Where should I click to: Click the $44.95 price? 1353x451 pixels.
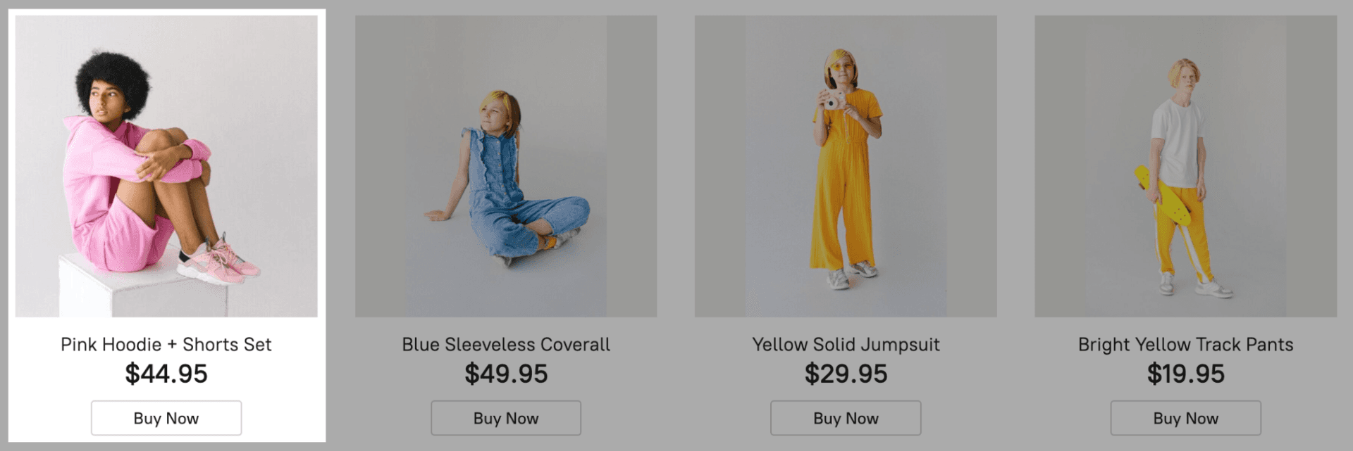click(166, 374)
